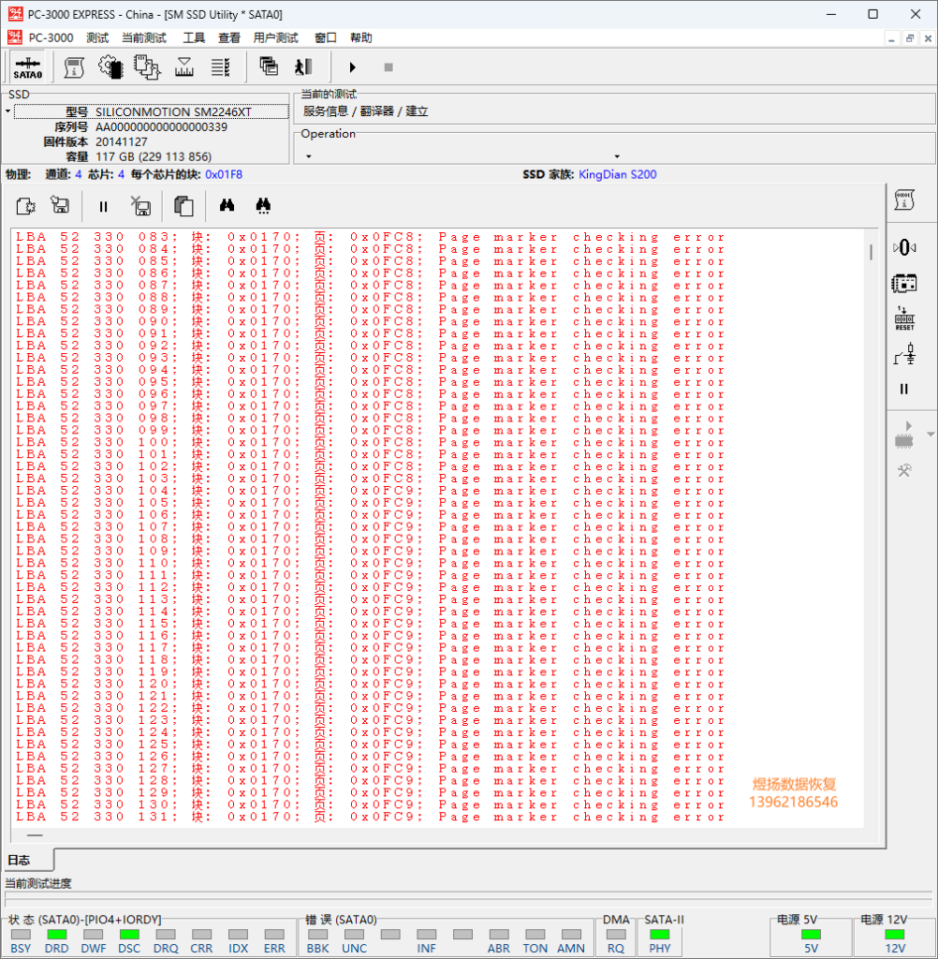Open the utility settings gear icon
Screen dimensions: 938x959
click(x=110, y=67)
